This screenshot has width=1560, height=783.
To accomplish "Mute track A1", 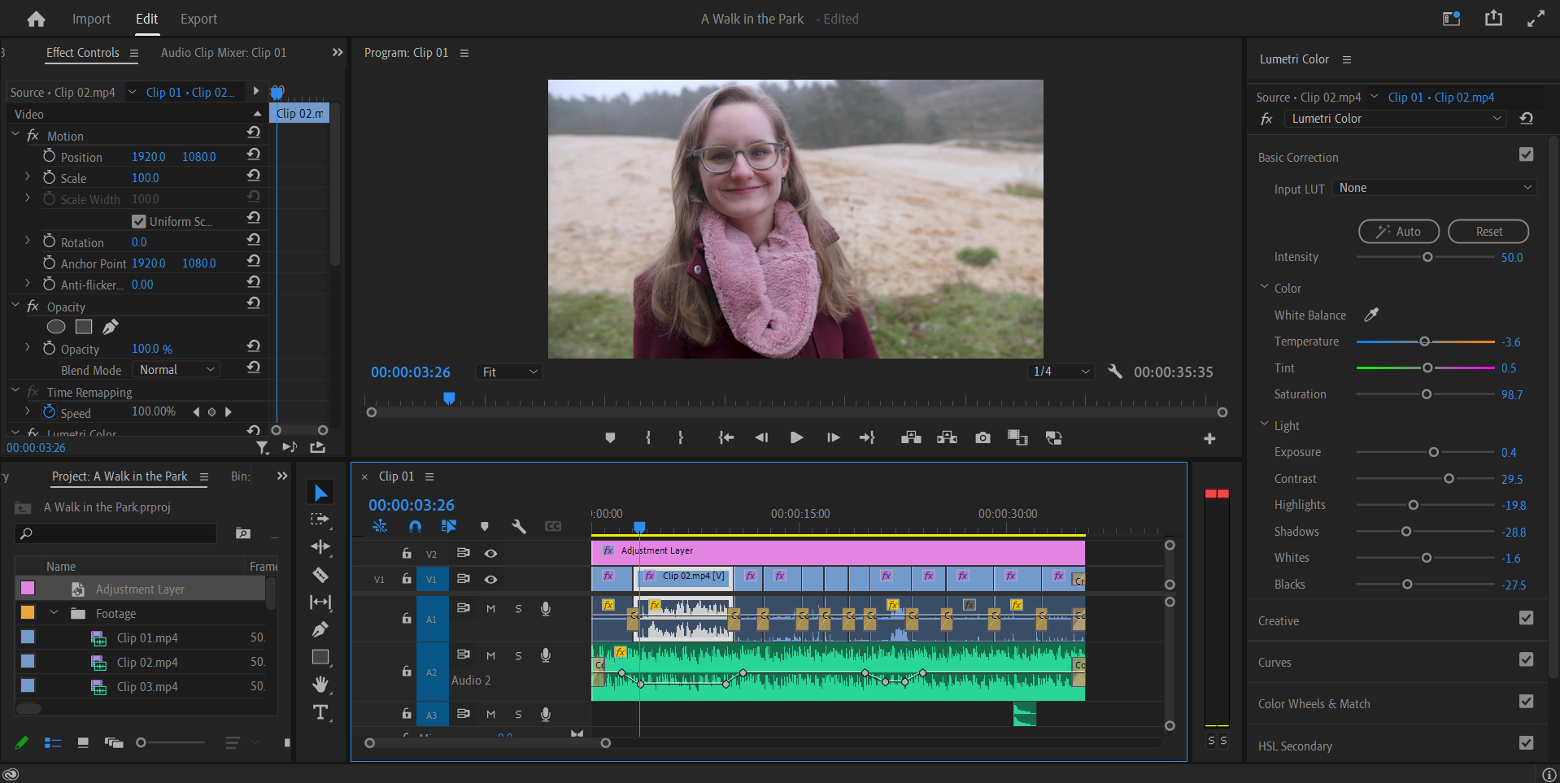I will [490, 608].
